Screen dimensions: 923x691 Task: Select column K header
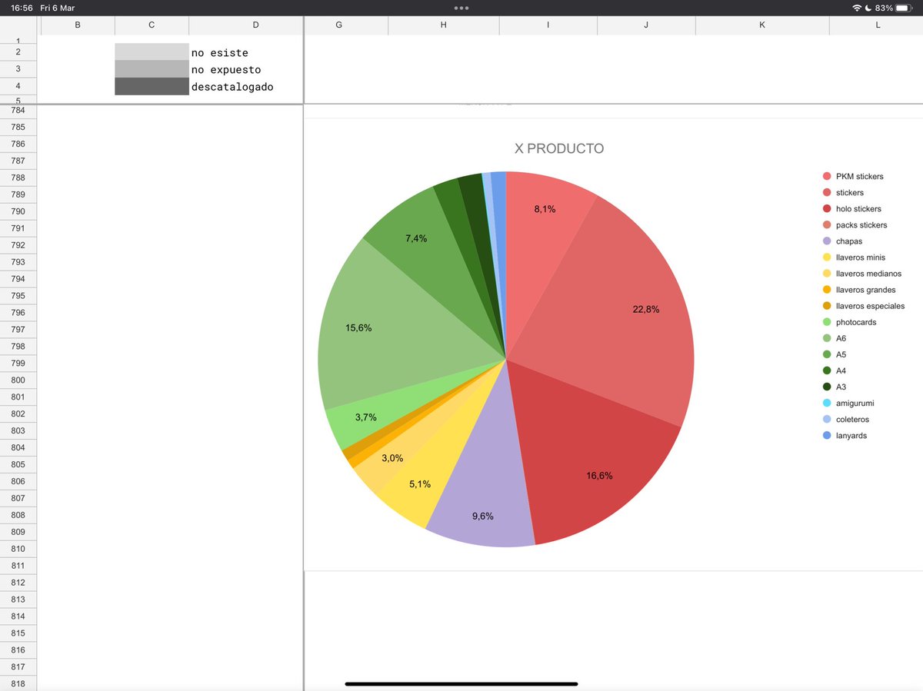(762, 25)
